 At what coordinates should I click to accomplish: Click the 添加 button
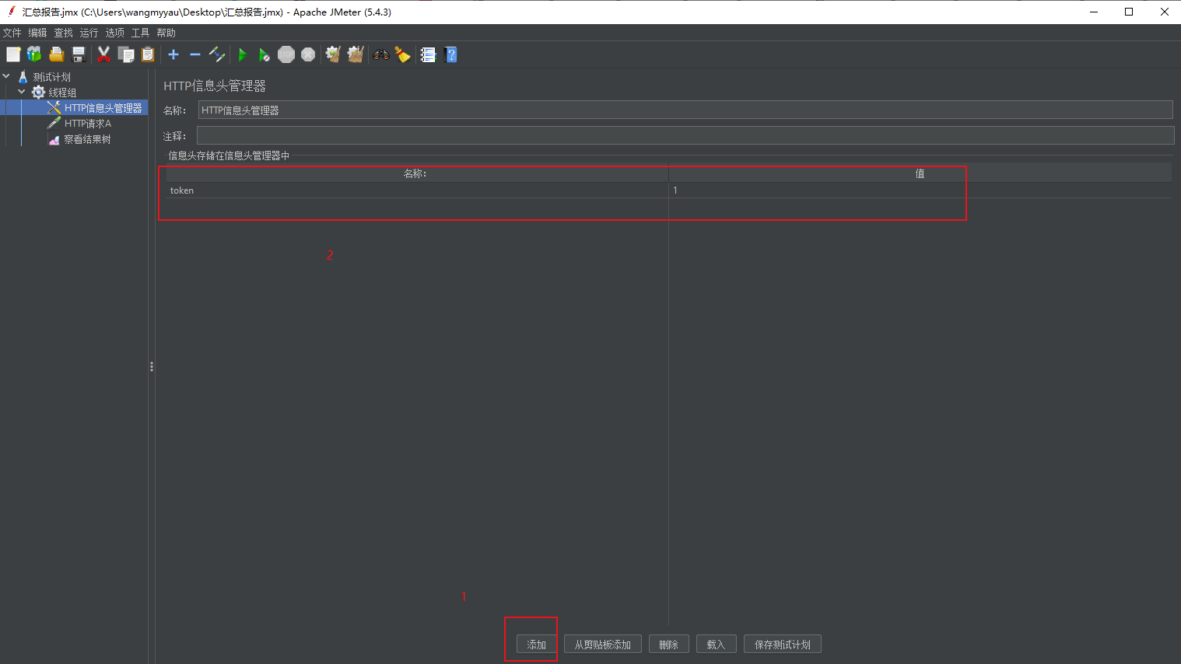click(536, 645)
